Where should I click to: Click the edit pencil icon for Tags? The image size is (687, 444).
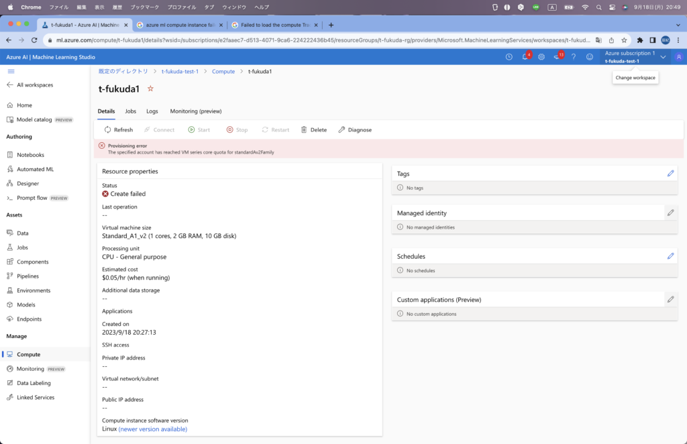pos(670,173)
